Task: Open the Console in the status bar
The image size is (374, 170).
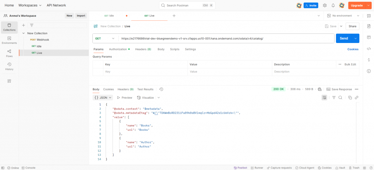Action: tap(28, 167)
